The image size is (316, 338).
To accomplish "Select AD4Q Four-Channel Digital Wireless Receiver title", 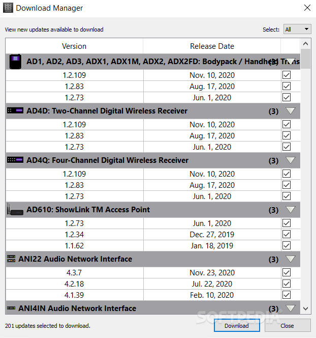I will point(107,160).
